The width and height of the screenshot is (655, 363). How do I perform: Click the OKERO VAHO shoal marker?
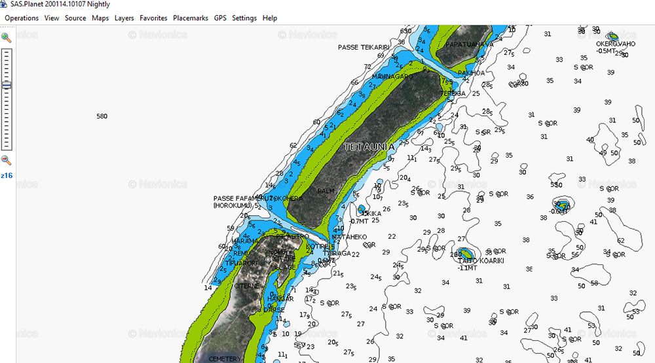[x=613, y=37]
